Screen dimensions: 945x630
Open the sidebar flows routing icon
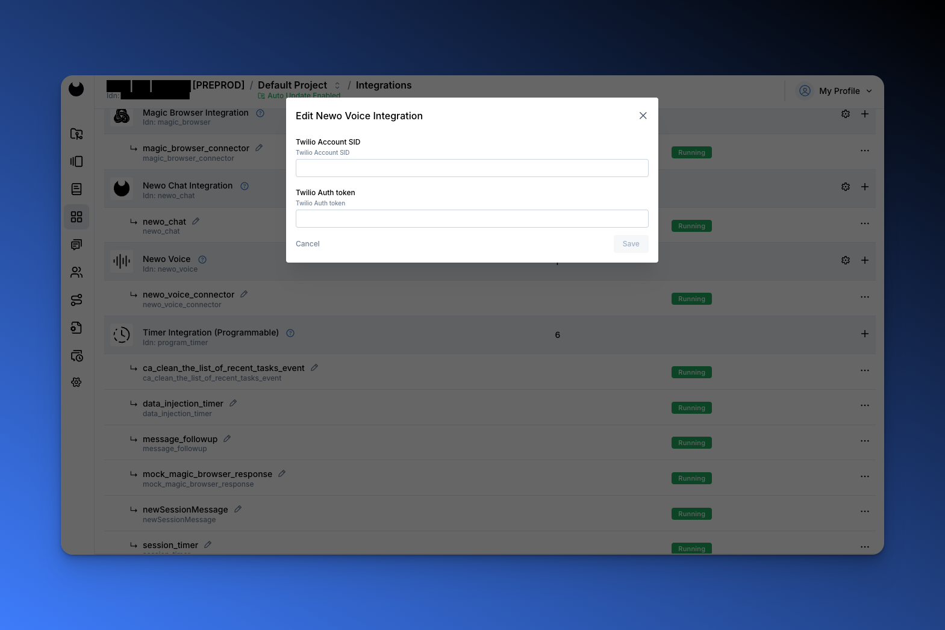click(76, 300)
